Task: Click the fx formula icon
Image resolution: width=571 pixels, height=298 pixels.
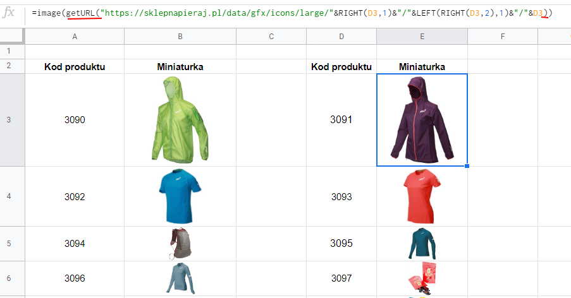Action: click(x=8, y=13)
